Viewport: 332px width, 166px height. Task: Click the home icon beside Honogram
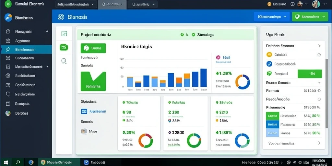coord(8,31)
